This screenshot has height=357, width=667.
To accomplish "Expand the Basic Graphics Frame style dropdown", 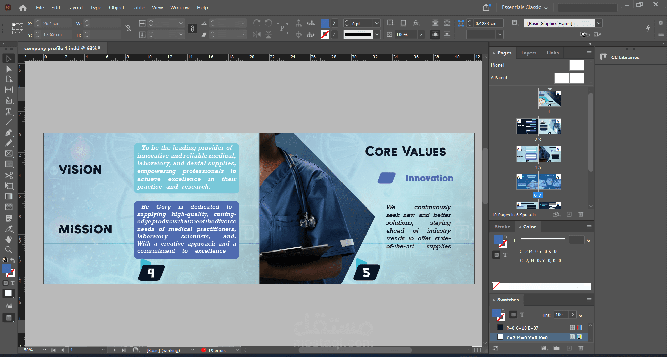I will [599, 23].
